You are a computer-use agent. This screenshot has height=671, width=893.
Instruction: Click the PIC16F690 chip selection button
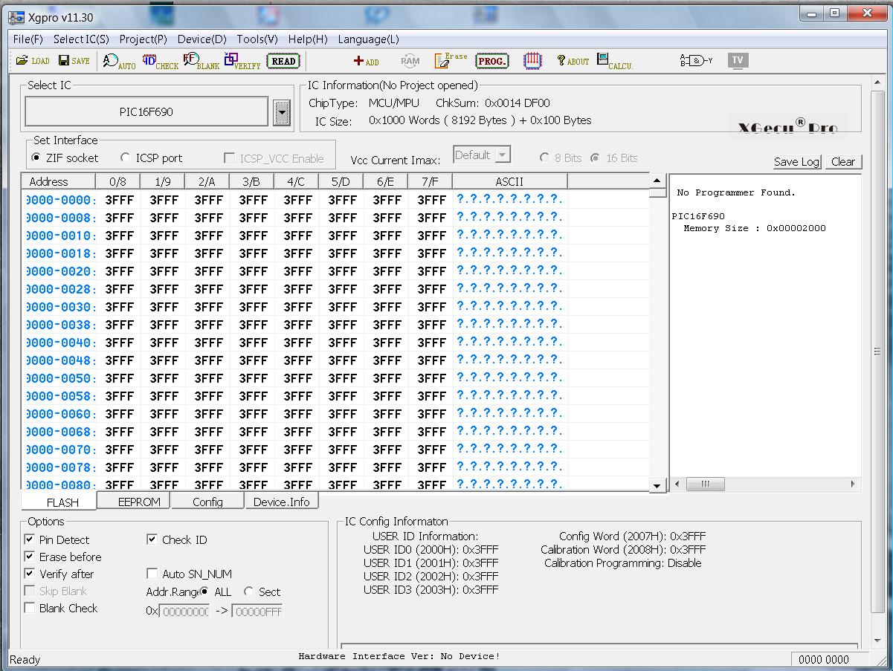point(146,112)
